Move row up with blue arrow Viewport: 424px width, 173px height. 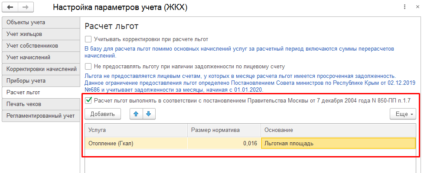coord(136,114)
